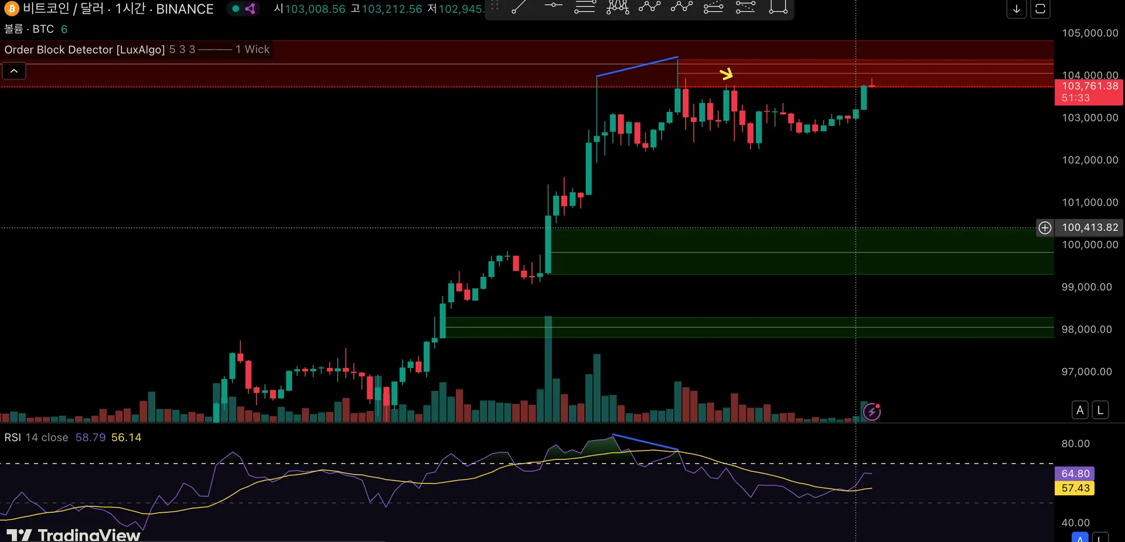Screen dimensions: 1125x542
Task: Click the RSI legend value 58.79
Action: click(x=91, y=438)
